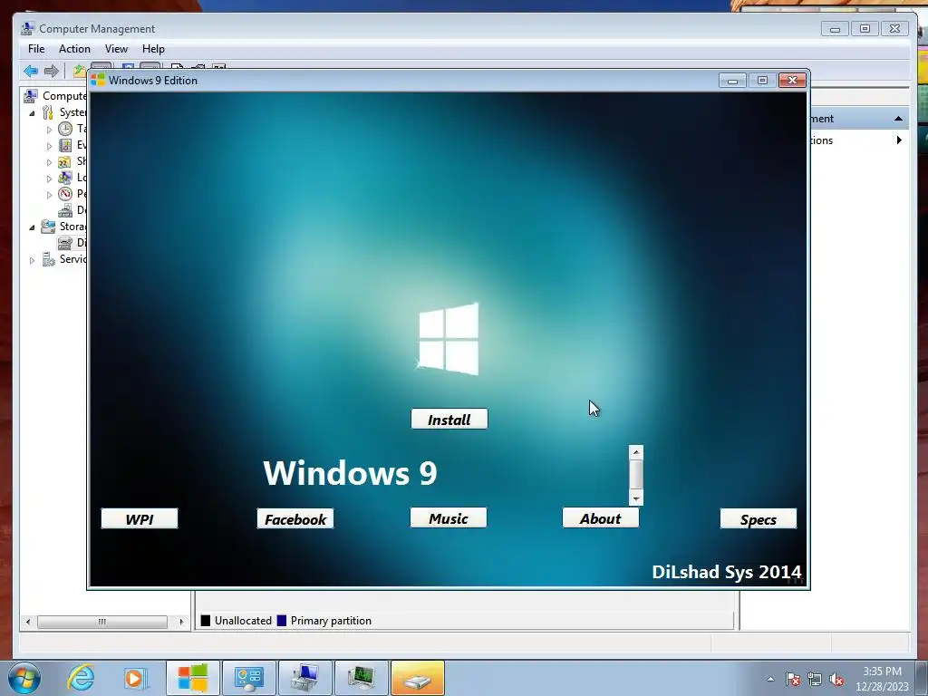
Task: Collapse the System Tools tree node
Action: [x=32, y=112]
